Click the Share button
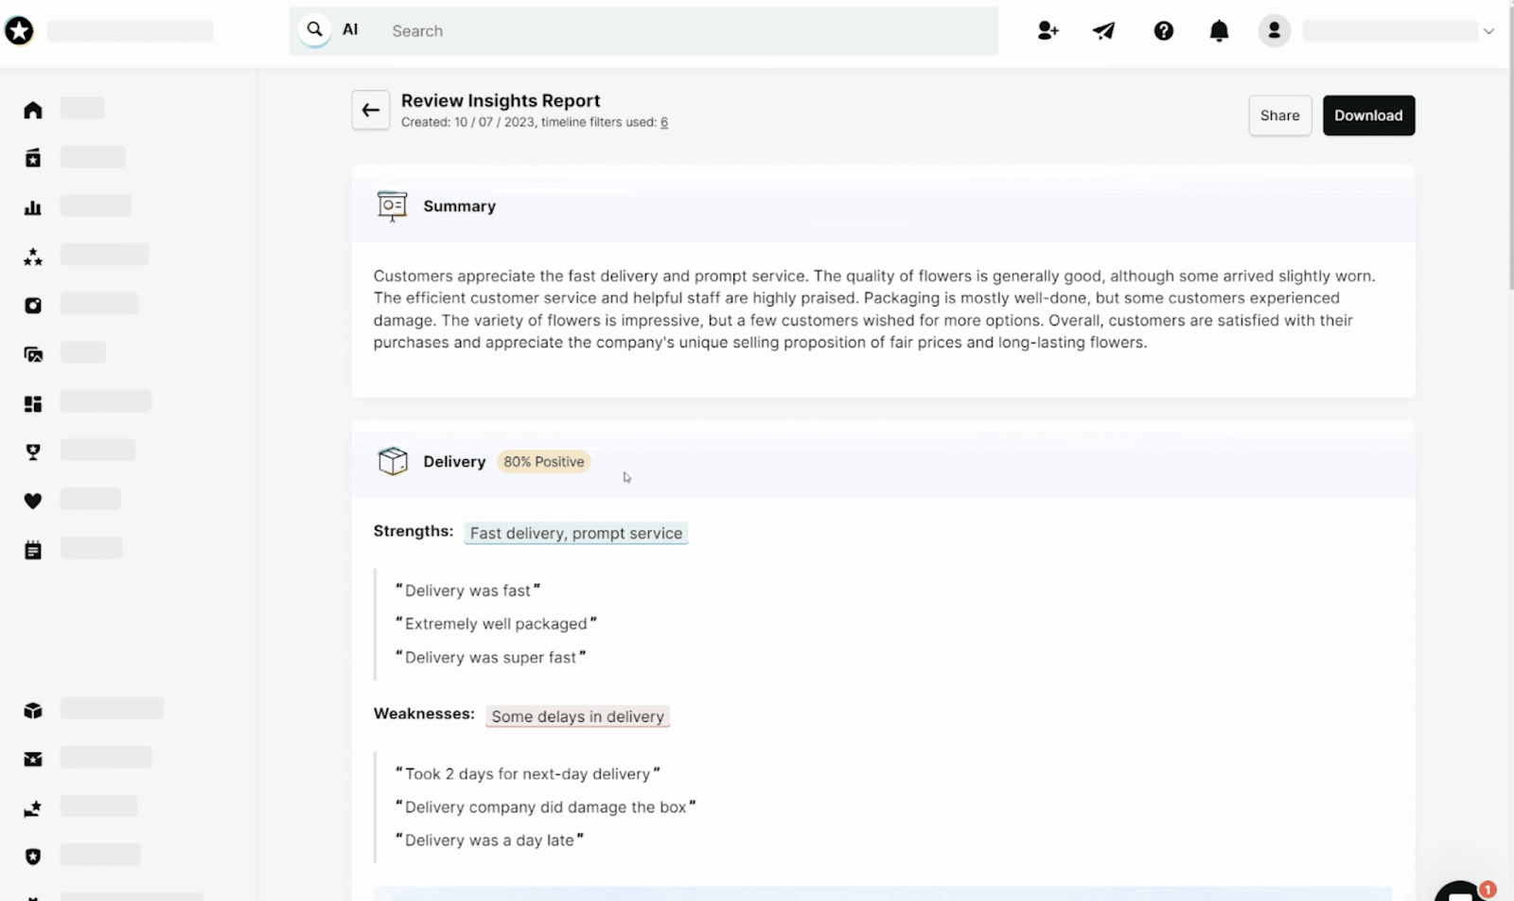Screen dimensions: 1514x901 (1279, 115)
